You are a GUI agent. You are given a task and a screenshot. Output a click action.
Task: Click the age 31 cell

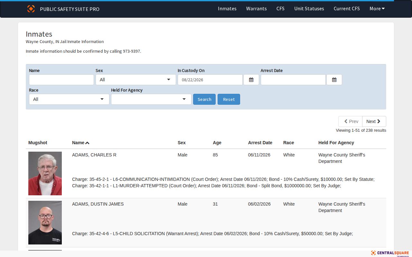point(215,204)
